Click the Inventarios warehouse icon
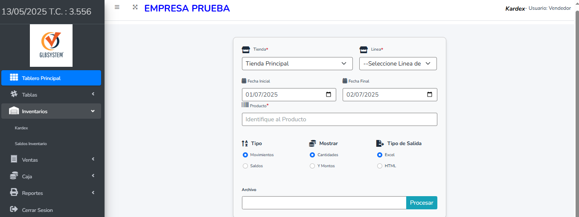The width and height of the screenshot is (579, 217). [14, 111]
